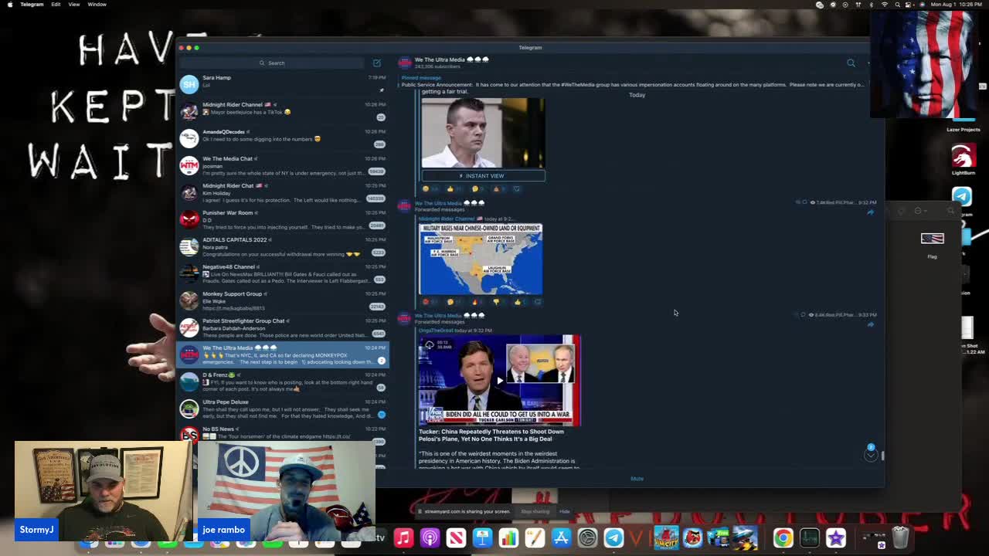989x556 pixels.
Task: Open We The Media Chat conversation
Action: pyautogui.click(x=283, y=164)
